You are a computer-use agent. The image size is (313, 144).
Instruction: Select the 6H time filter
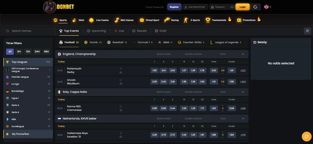pos(19,52)
